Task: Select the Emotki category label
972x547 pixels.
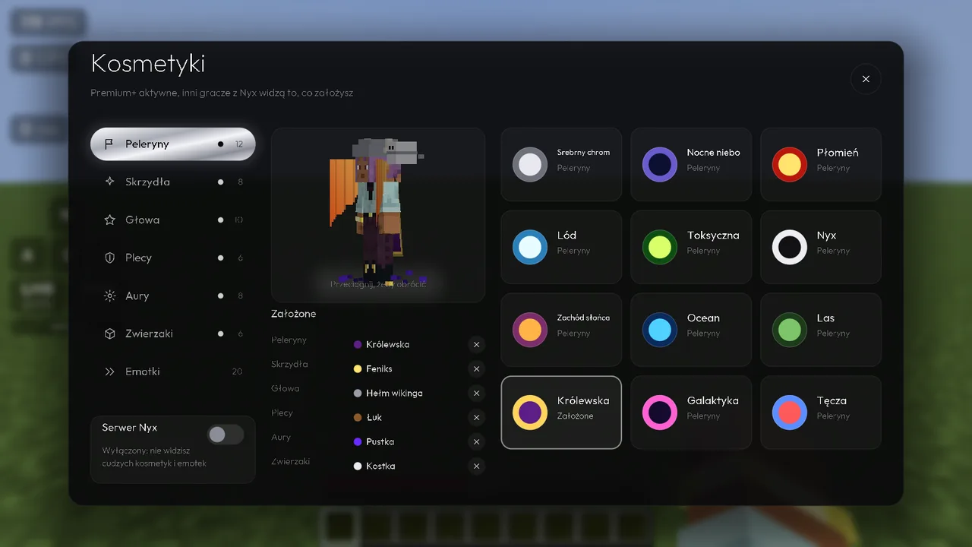Action: point(142,372)
